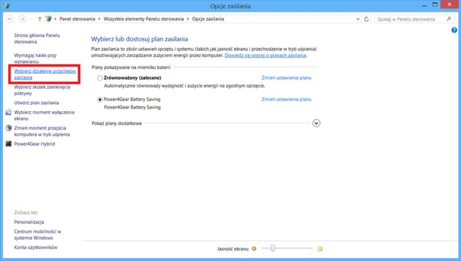This screenshot has height=261, width=461.
Task: Click the Jasność ekranu brightness slider thumb
Action: coord(273,248)
